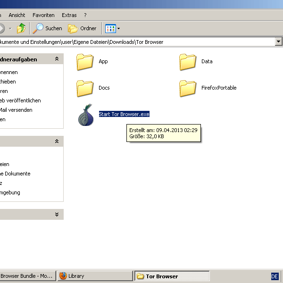Click the Docs folder name
Viewport: 283px width, 283px height.
104,88
